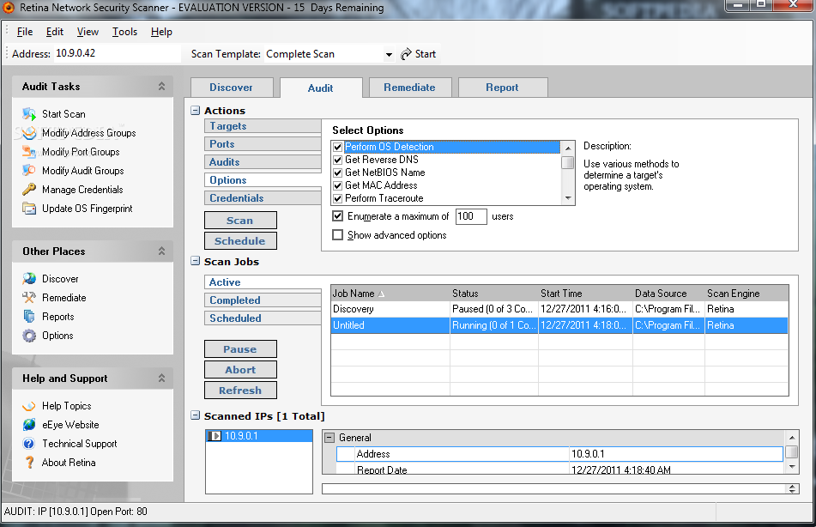Switch to the Discover tab
The image size is (816, 527).
click(x=232, y=88)
